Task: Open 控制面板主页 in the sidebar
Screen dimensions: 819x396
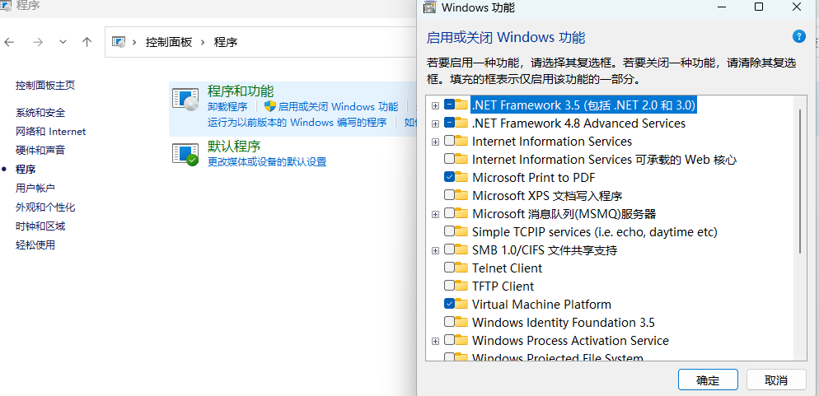Action: click(x=45, y=85)
